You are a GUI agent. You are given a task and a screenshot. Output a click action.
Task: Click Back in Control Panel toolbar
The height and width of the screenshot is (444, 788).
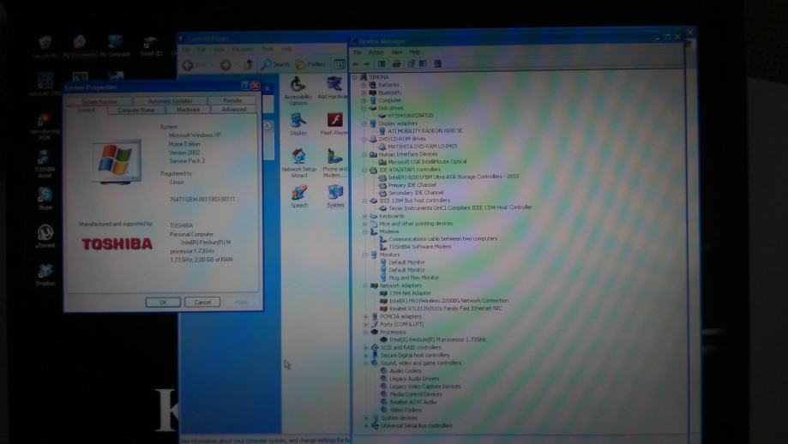195,65
